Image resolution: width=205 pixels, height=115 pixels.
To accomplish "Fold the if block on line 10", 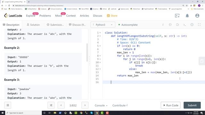I will (x=100, y=63).
